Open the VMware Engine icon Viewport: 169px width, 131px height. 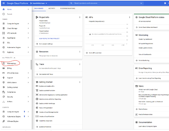(x=4, y=121)
